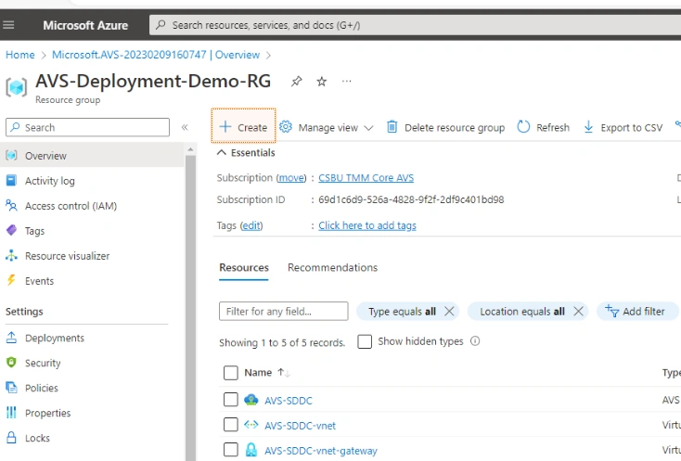This screenshot has width=681, height=461.
Task: Open the Type equals all filter
Action: point(402,312)
